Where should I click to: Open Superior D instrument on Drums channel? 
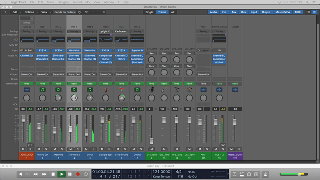pyautogui.click(x=137, y=50)
